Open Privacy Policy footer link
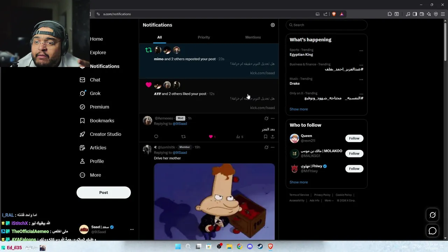Screen dimensions: 448x252 pyautogui.click(x=322, y=195)
